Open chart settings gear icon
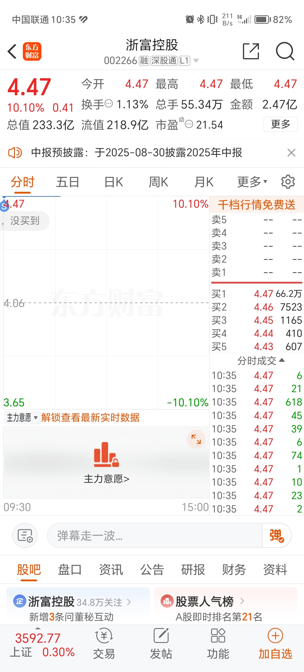This screenshot has height=672, width=304. 288,182
